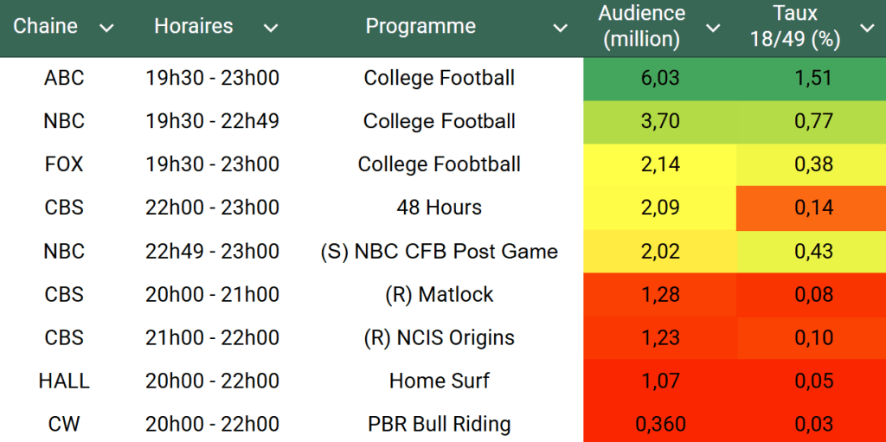This screenshot has width=886, height=442.
Task: Click the Audience (million) filter chevron
Action: (x=713, y=28)
